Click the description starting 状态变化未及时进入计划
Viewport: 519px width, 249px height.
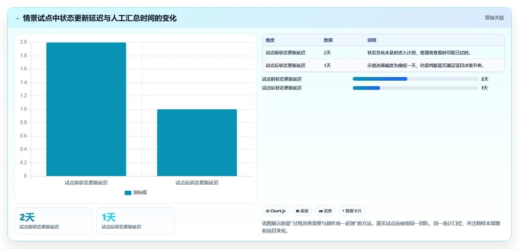click(419, 53)
